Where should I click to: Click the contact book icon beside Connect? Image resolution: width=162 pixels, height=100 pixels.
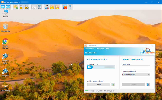148,84
